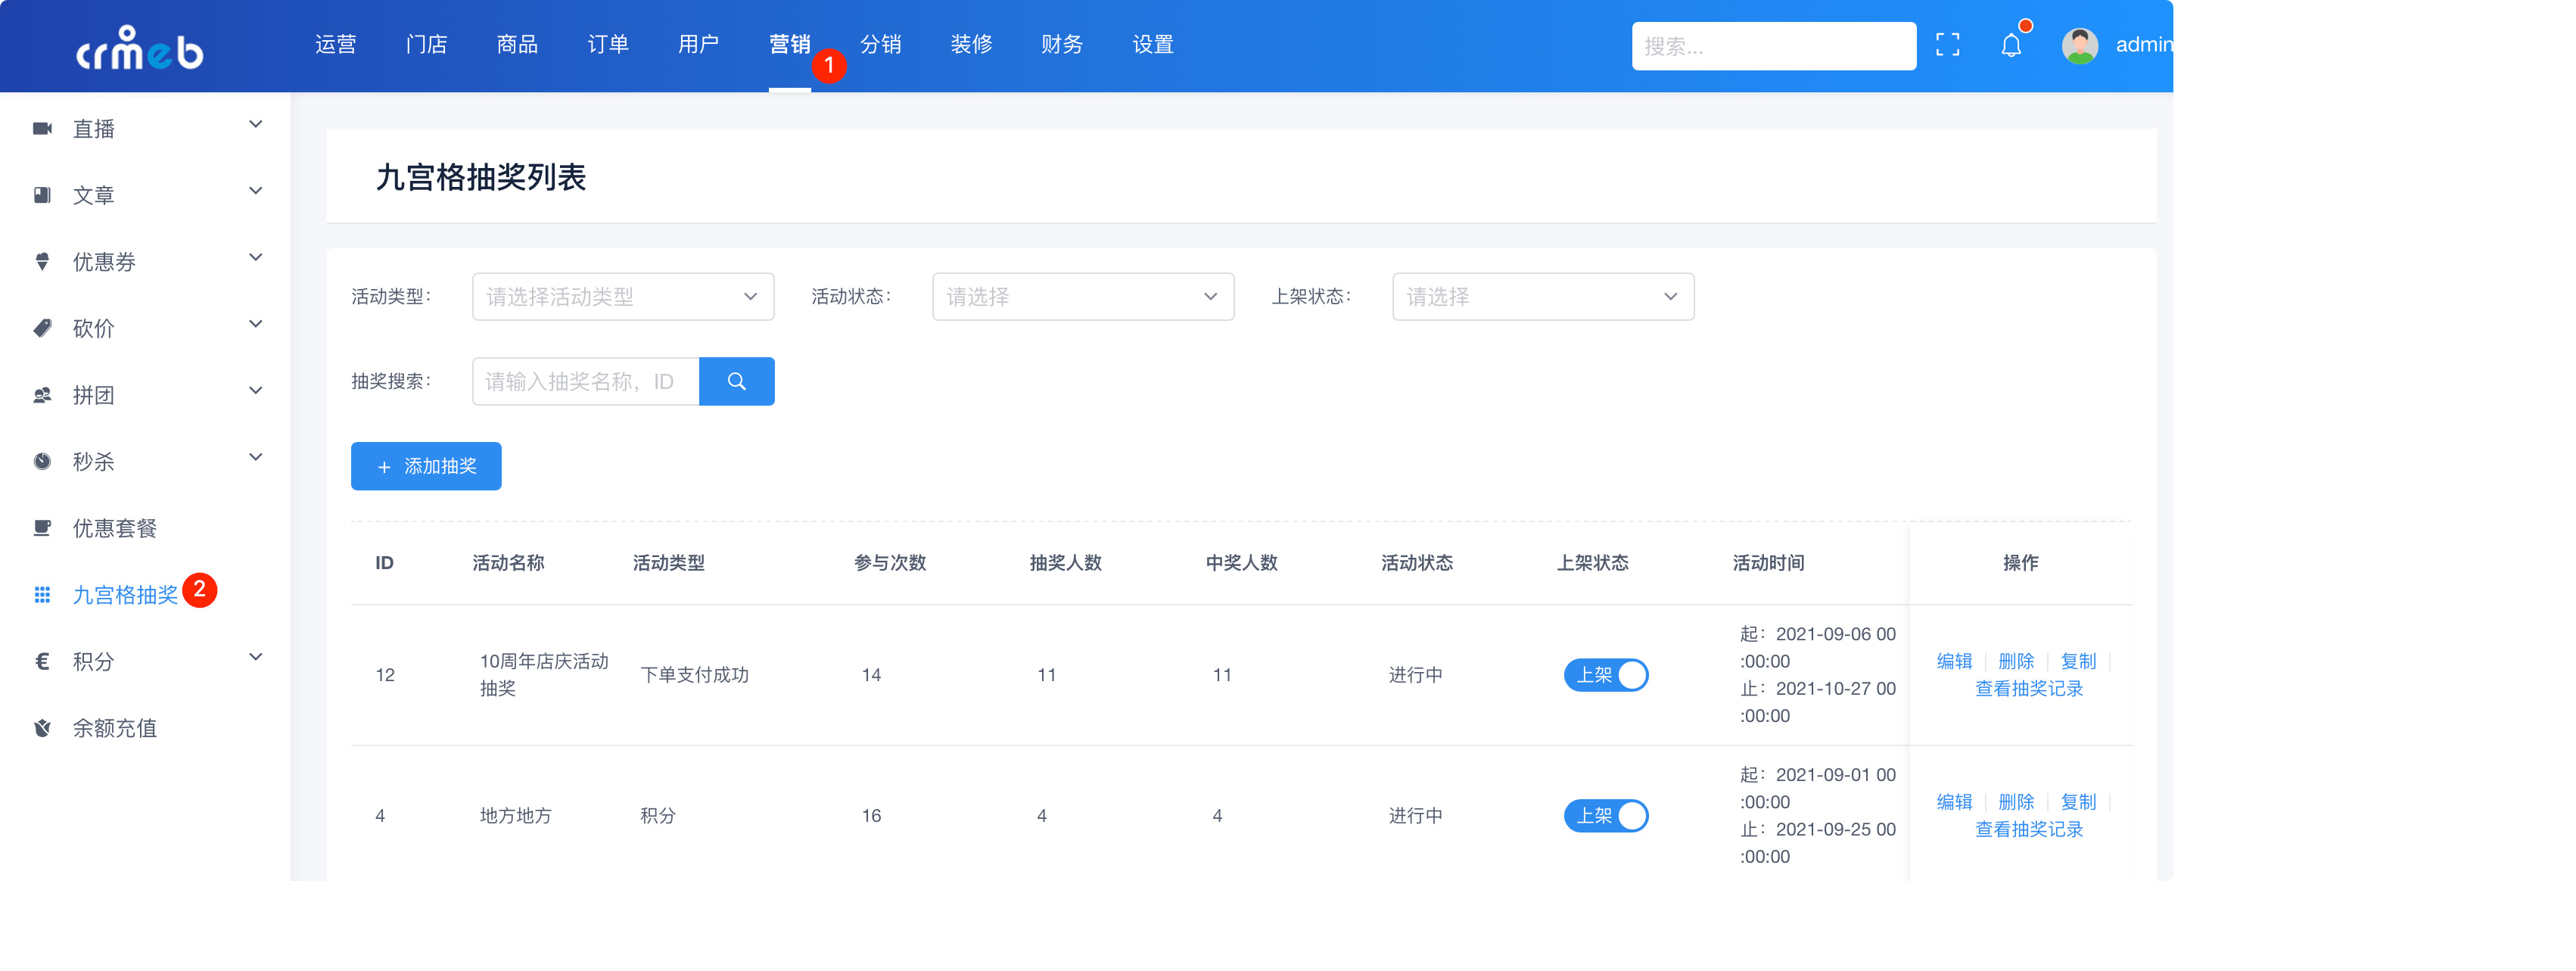Expand the 砍价 menu chevron
The height and width of the screenshot is (971, 2576).
256,324
